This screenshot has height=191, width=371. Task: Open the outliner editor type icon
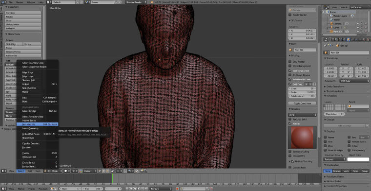326,7
